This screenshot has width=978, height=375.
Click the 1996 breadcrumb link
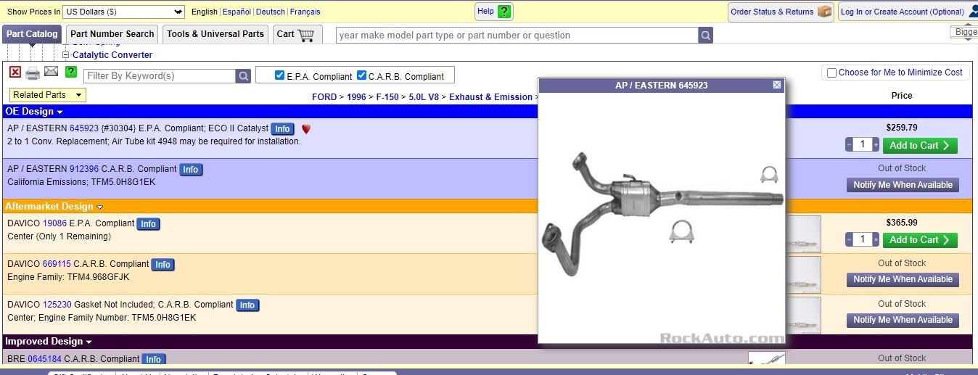356,97
